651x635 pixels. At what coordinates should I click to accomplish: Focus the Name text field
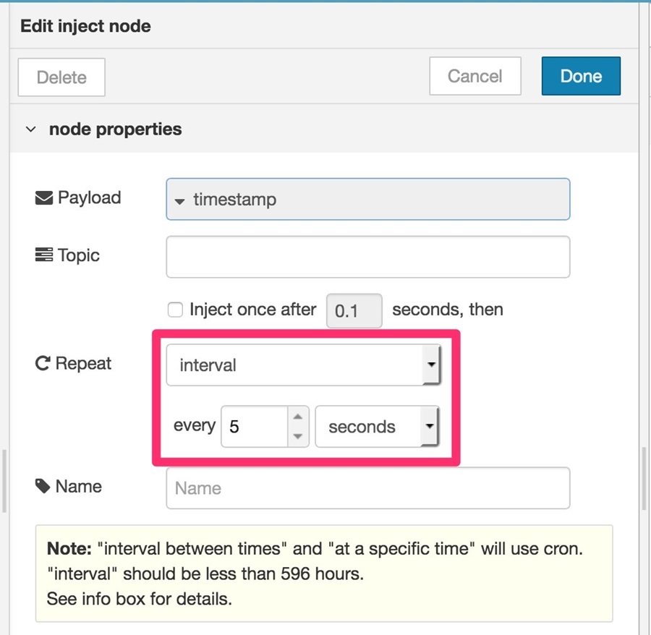pyautogui.click(x=368, y=488)
